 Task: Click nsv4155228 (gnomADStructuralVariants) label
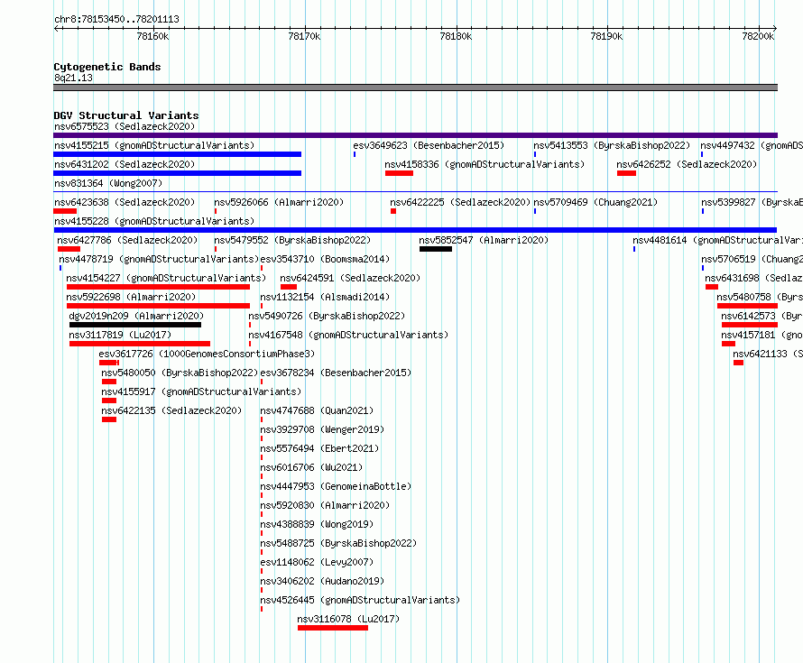click(x=154, y=221)
